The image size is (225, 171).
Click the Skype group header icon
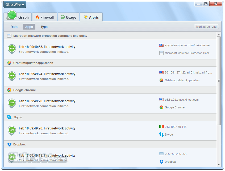[x=9, y=117]
